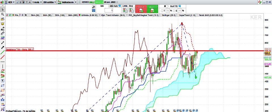Viewport: 272px width, 112px height.
Task: Expand the 1 mois timeframe dropdown
Action: (37, 2)
